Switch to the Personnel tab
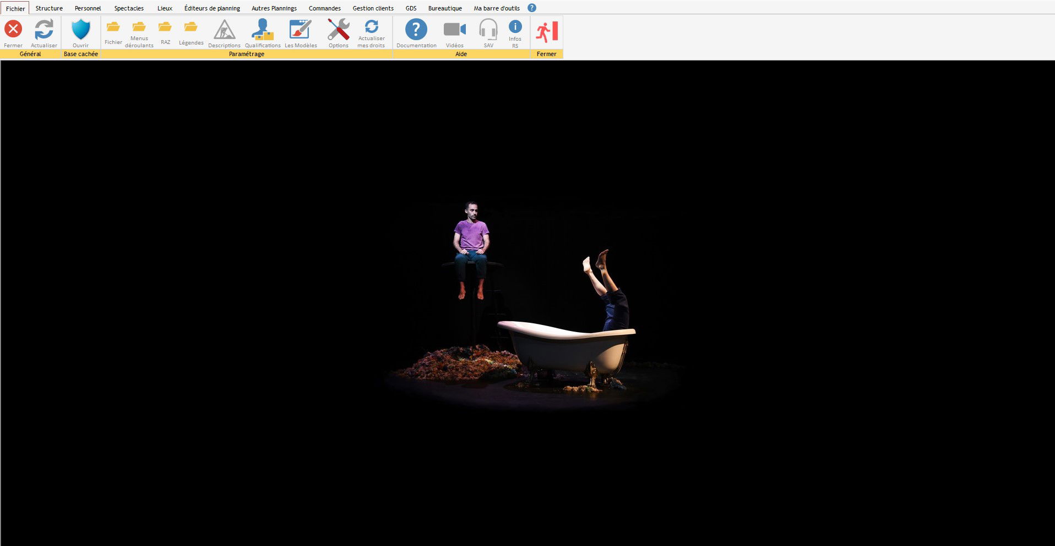This screenshot has width=1055, height=546. click(x=88, y=8)
